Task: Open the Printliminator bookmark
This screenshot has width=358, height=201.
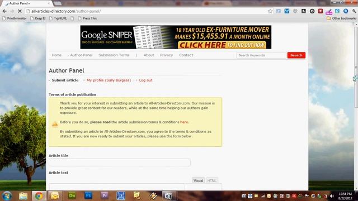Action: coord(15,18)
